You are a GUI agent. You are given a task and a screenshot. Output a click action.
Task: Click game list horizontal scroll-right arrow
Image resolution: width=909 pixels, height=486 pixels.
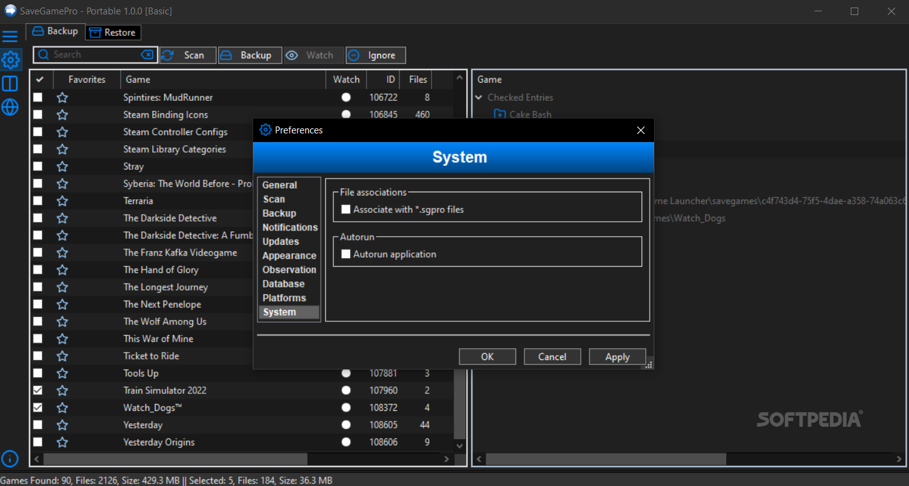(x=447, y=459)
